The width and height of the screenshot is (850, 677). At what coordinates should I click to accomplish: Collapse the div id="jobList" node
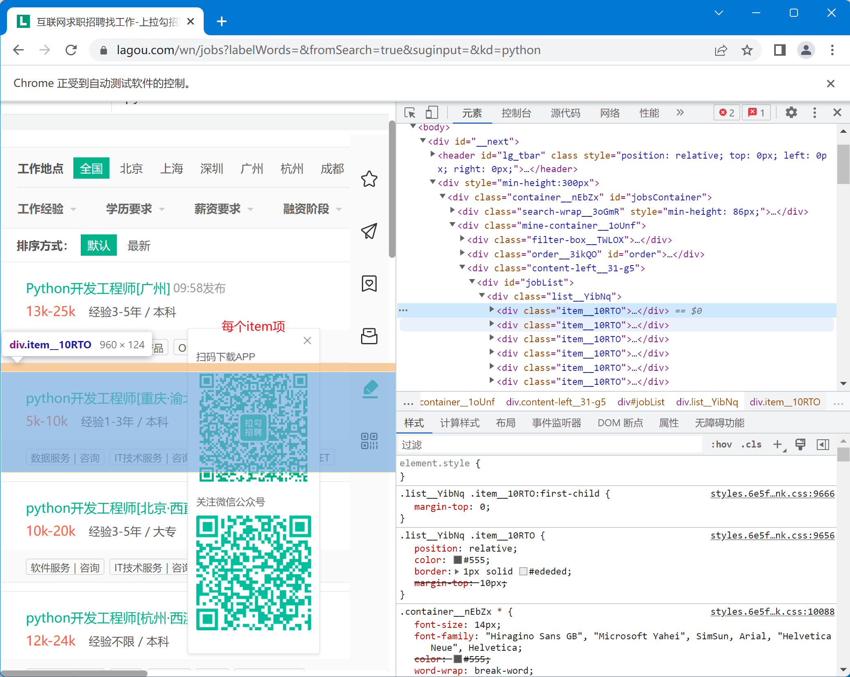pos(472,282)
